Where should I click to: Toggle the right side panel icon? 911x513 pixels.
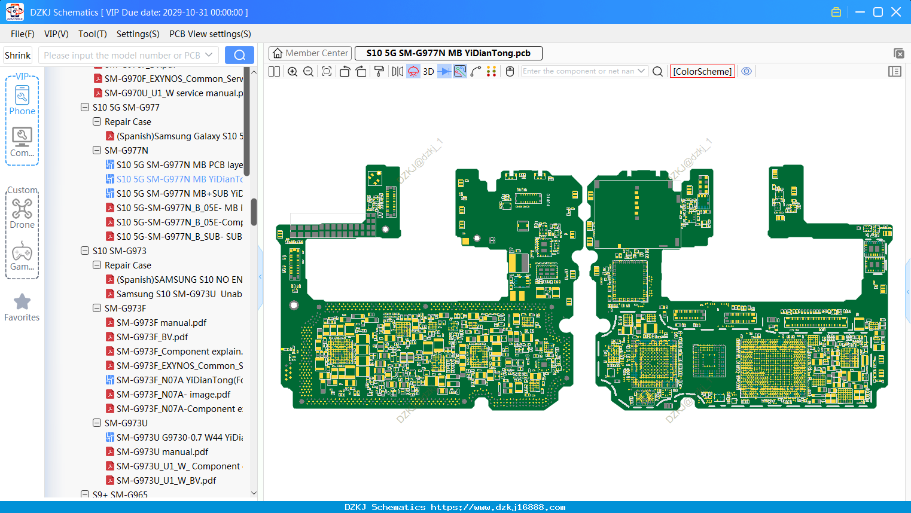895,71
